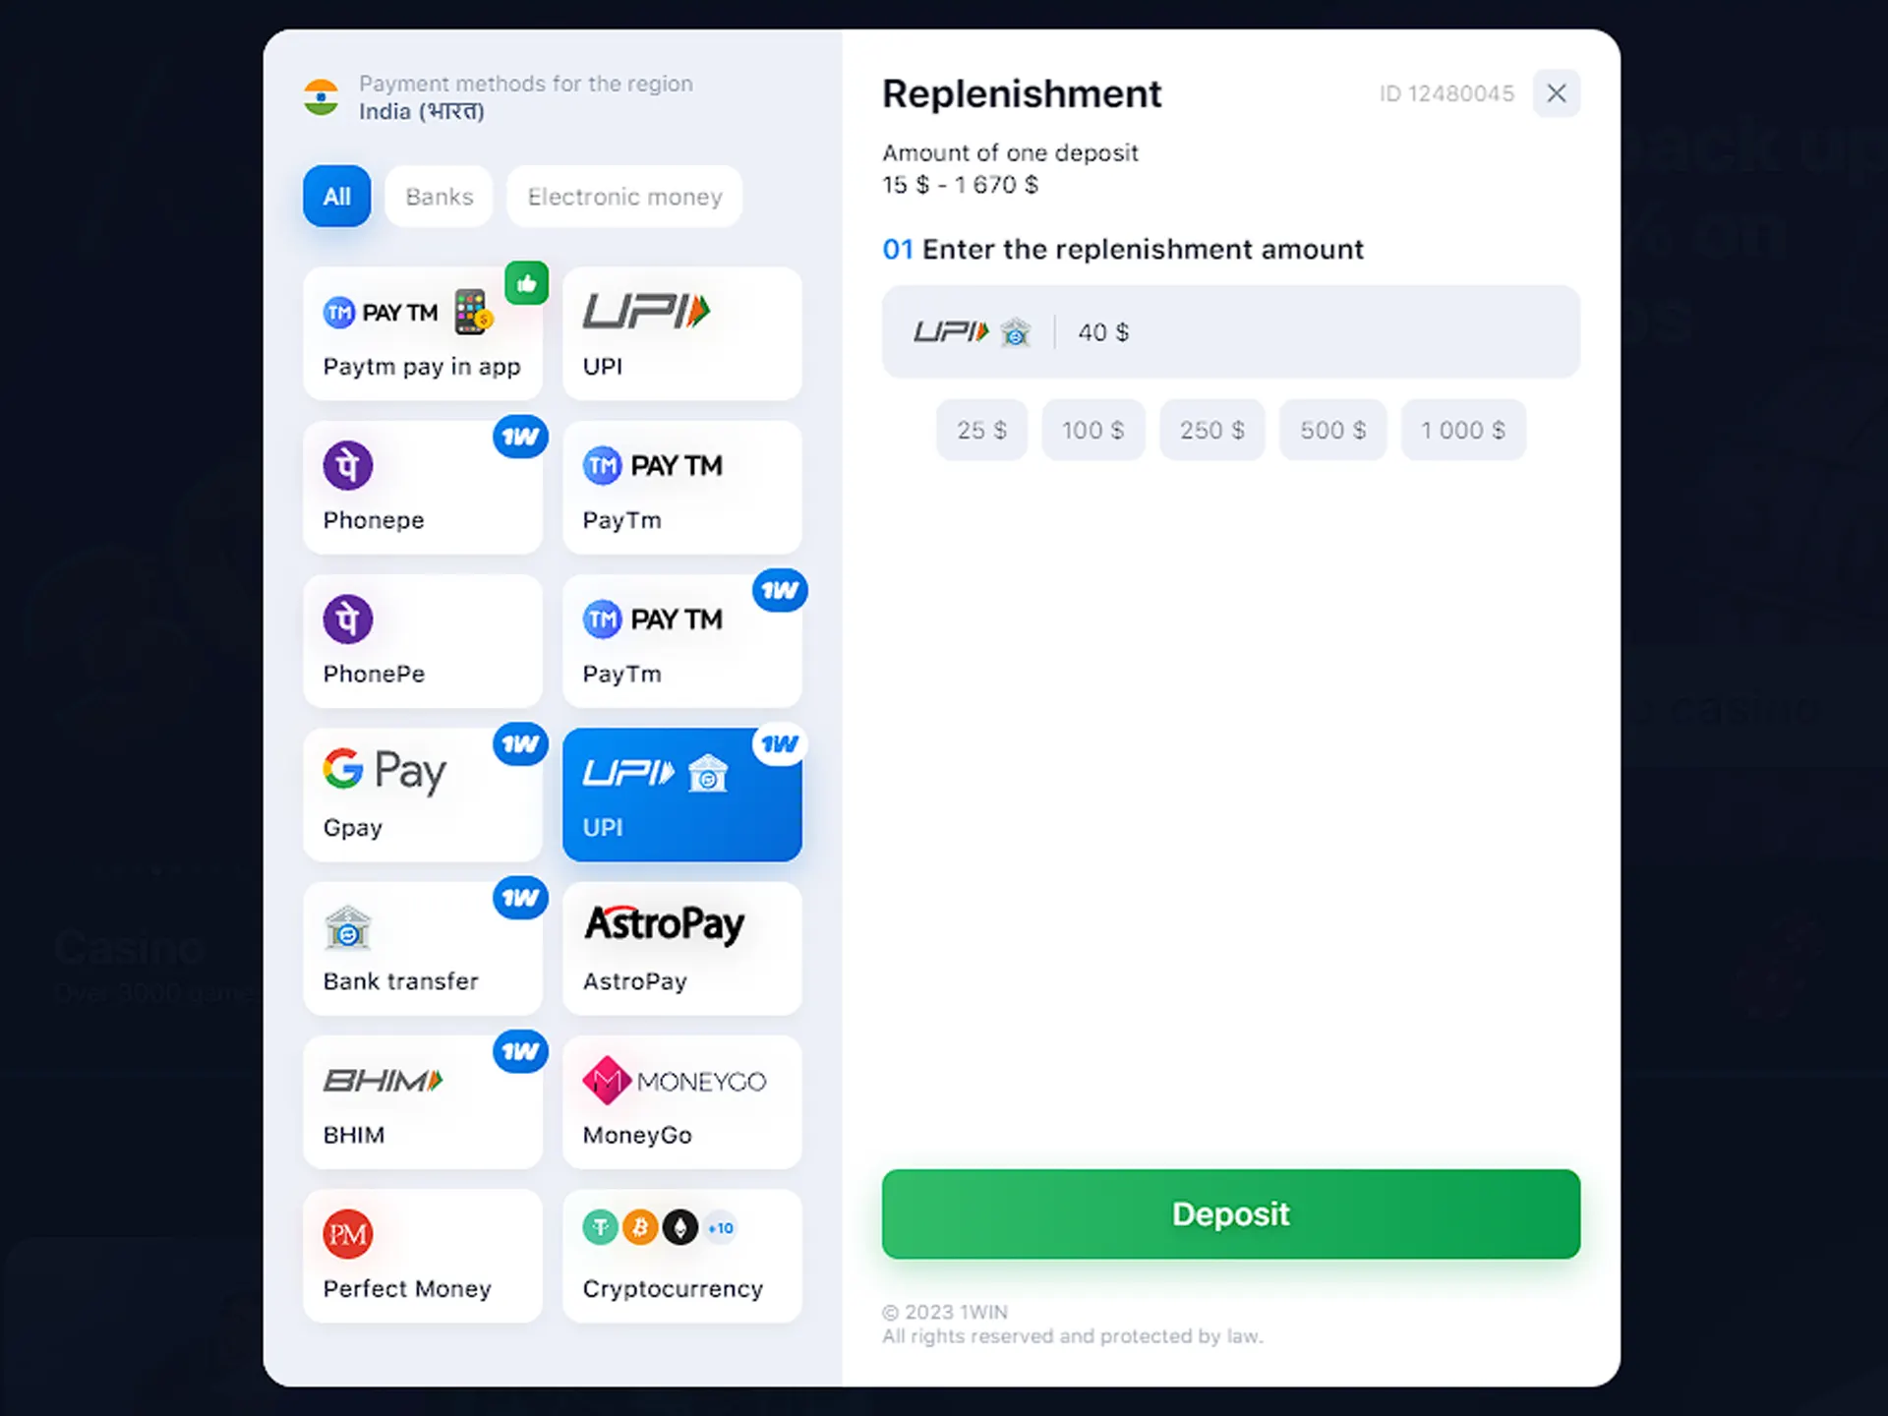Screen dimensions: 1888x1416
Task: Select the 100$ quick amount button
Action: [x=1092, y=430]
